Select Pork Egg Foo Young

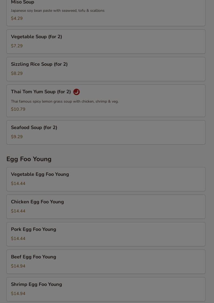tap(106, 234)
